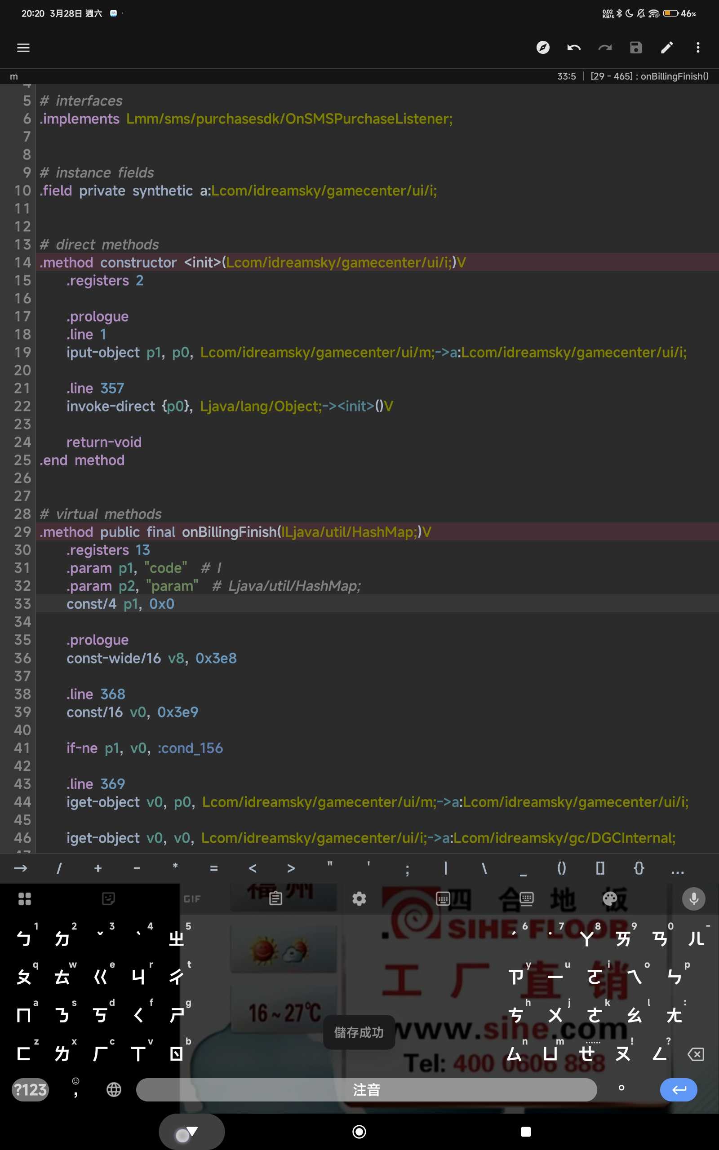Start voice input with the microphone
This screenshot has height=1150, width=719.
click(693, 898)
